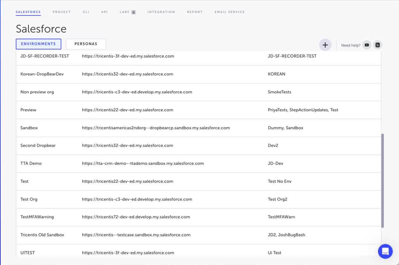Switch to the Personas tab
The width and height of the screenshot is (399, 265).
[86, 44]
